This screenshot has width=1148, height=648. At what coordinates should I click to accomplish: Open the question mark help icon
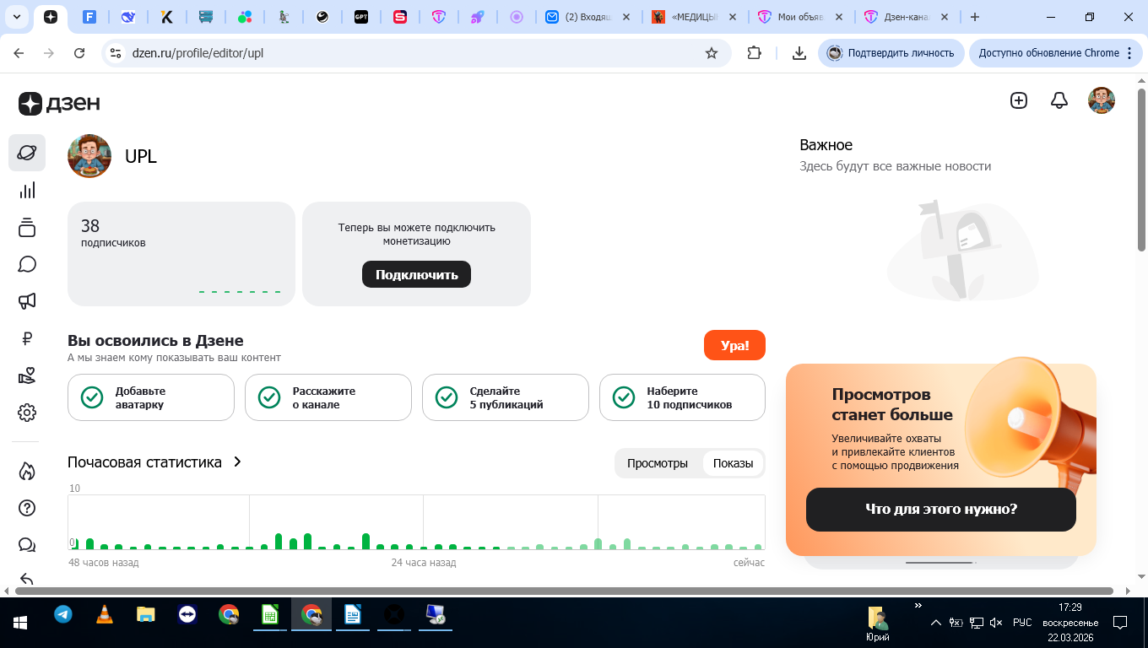(27, 508)
